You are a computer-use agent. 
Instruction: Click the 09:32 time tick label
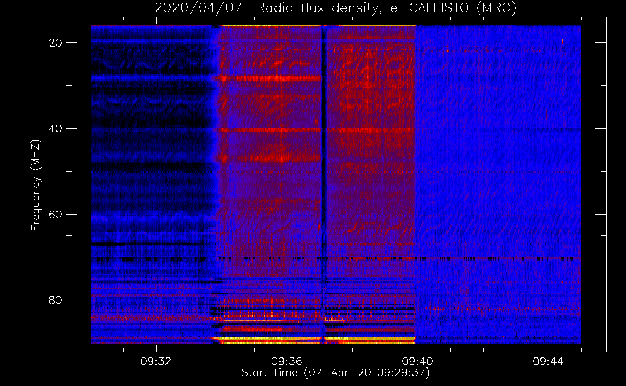[x=156, y=362]
